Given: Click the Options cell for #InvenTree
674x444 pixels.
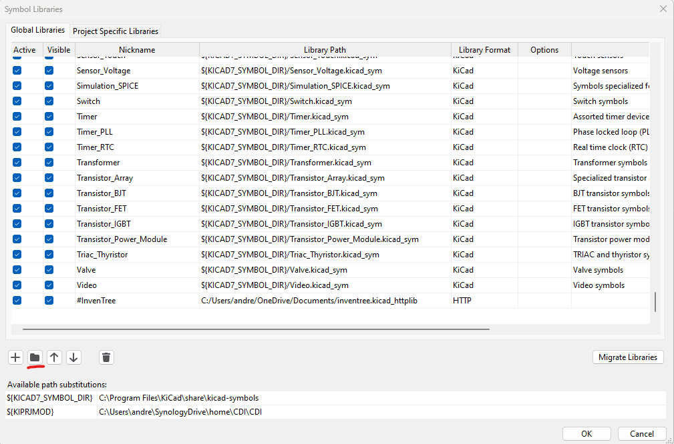Looking at the screenshot, I should pyautogui.click(x=544, y=301).
